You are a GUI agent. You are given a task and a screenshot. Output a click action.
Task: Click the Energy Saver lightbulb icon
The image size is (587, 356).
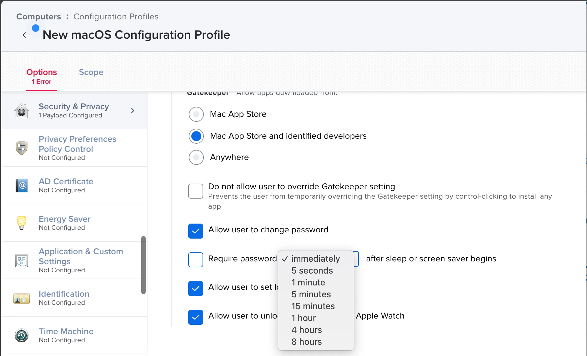(22, 223)
